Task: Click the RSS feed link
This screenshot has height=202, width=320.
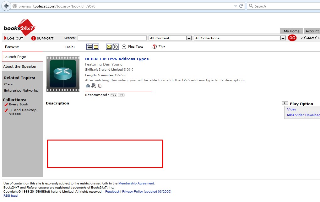Action: [10, 195]
